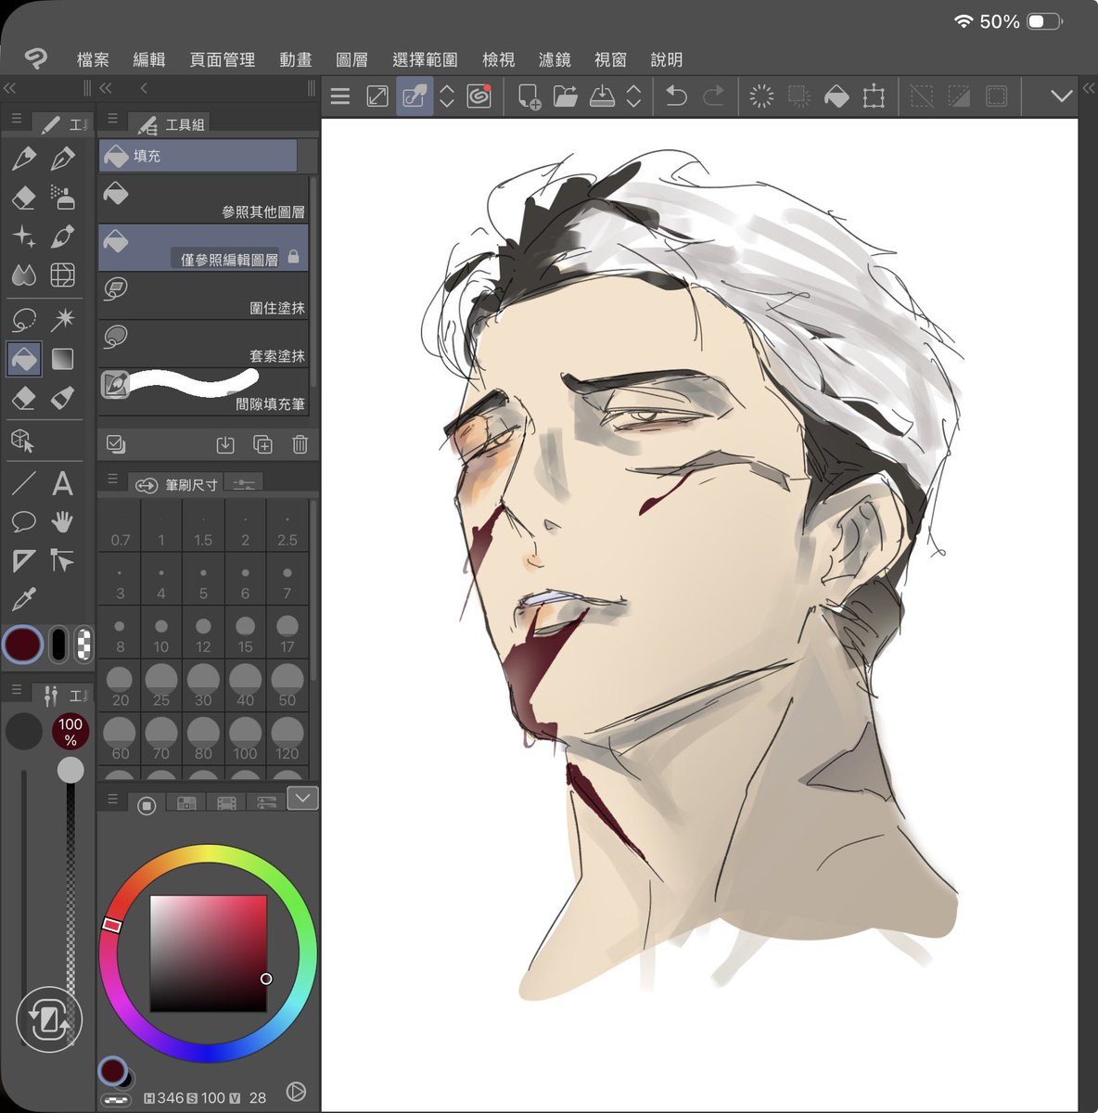Toggle canvas rotate reset circular button
The width and height of the screenshot is (1098, 1113).
50,1020
